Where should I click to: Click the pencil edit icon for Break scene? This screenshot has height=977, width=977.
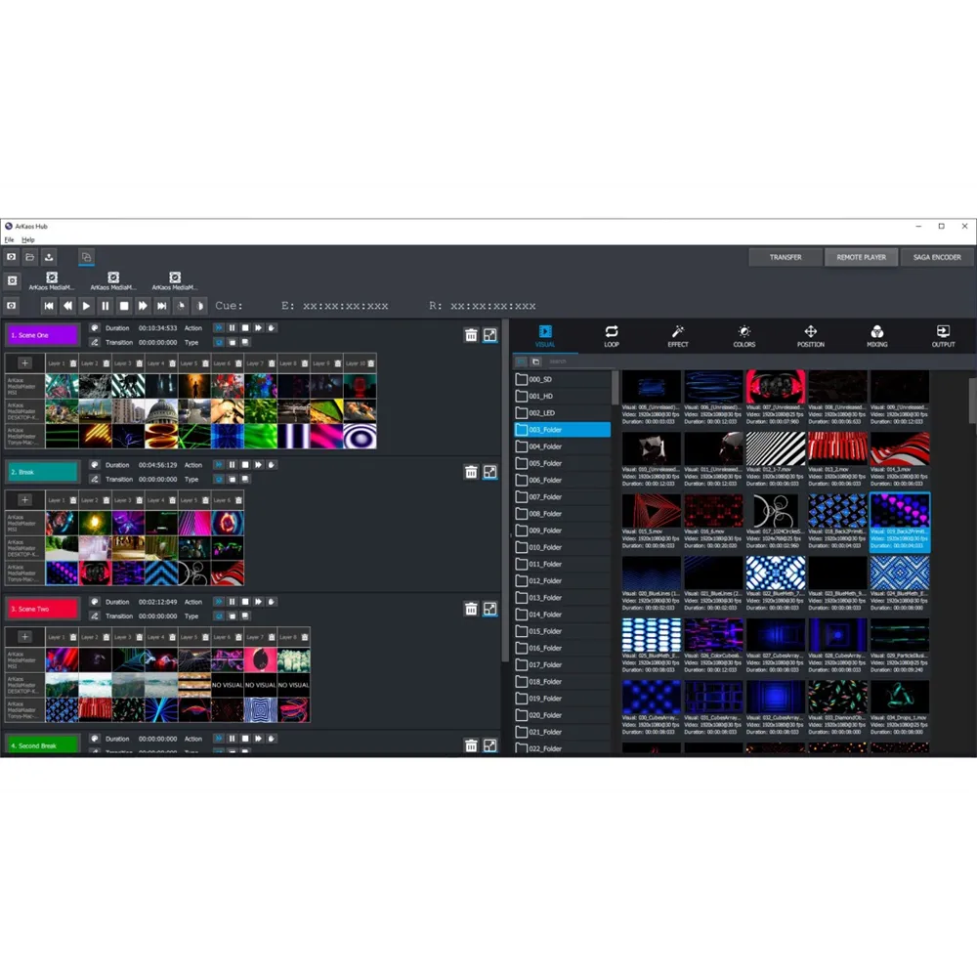click(95, 480)
